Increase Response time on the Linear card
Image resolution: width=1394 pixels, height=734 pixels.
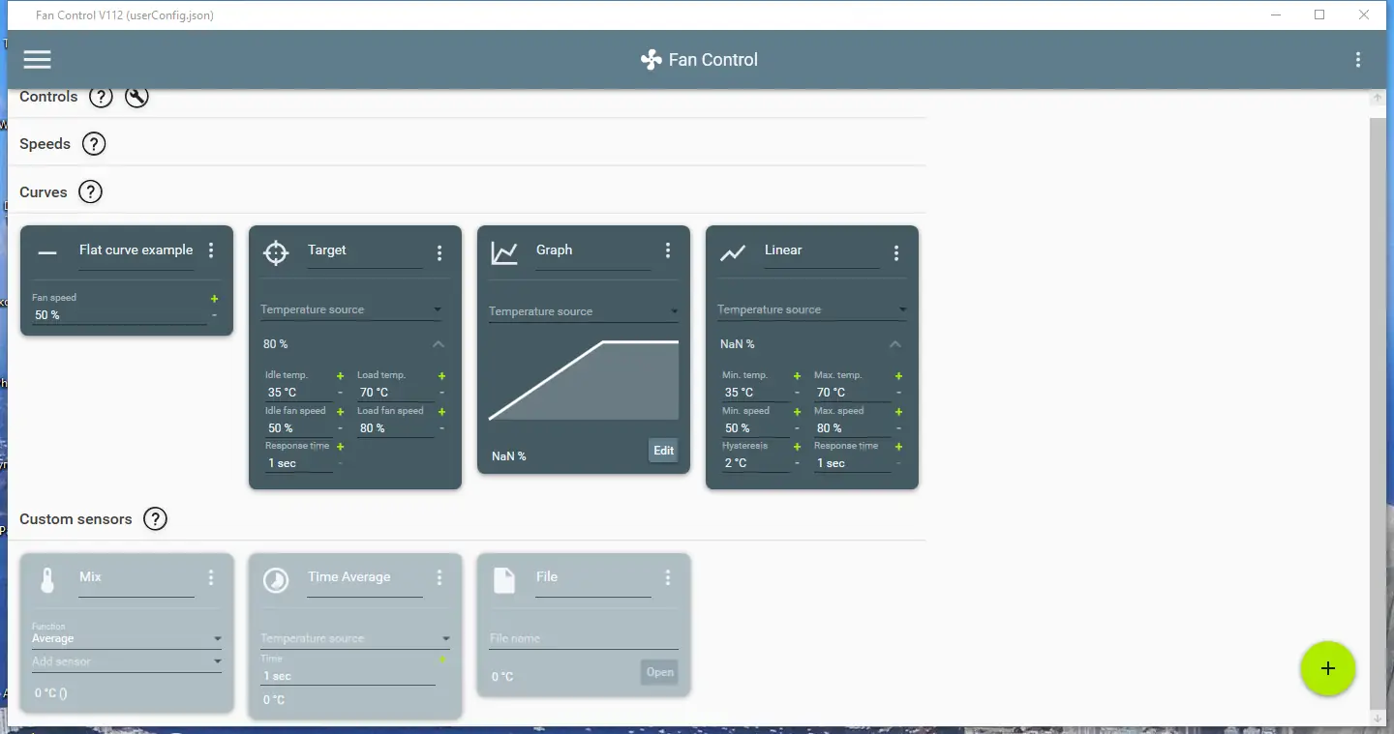[x=898, y=447]
